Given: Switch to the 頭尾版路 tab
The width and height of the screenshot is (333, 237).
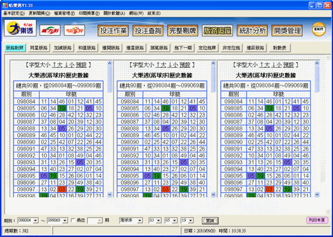Looking at the screenshot, I should 159,47.
